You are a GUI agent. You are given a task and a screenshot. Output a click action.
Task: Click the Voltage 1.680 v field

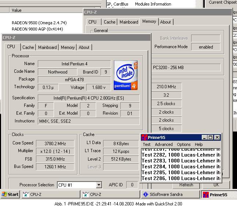[x=99, y=87]
